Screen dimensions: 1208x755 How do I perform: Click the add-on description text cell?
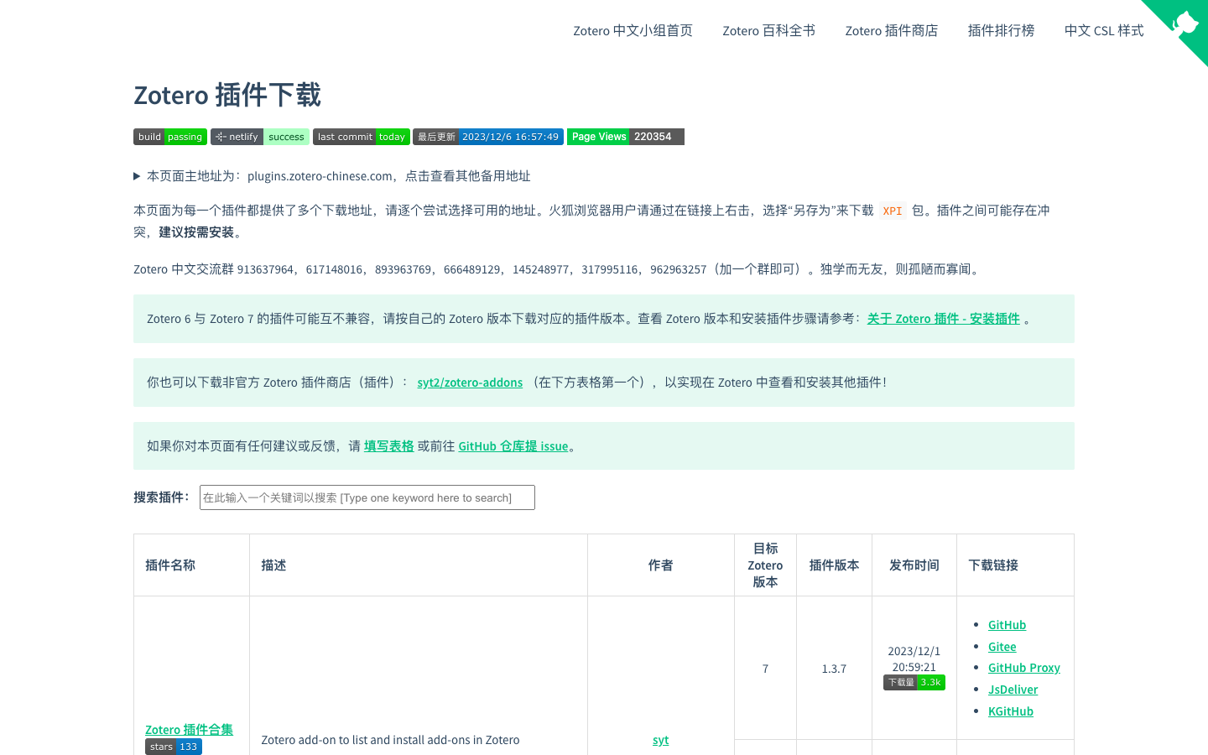[390, 740]
